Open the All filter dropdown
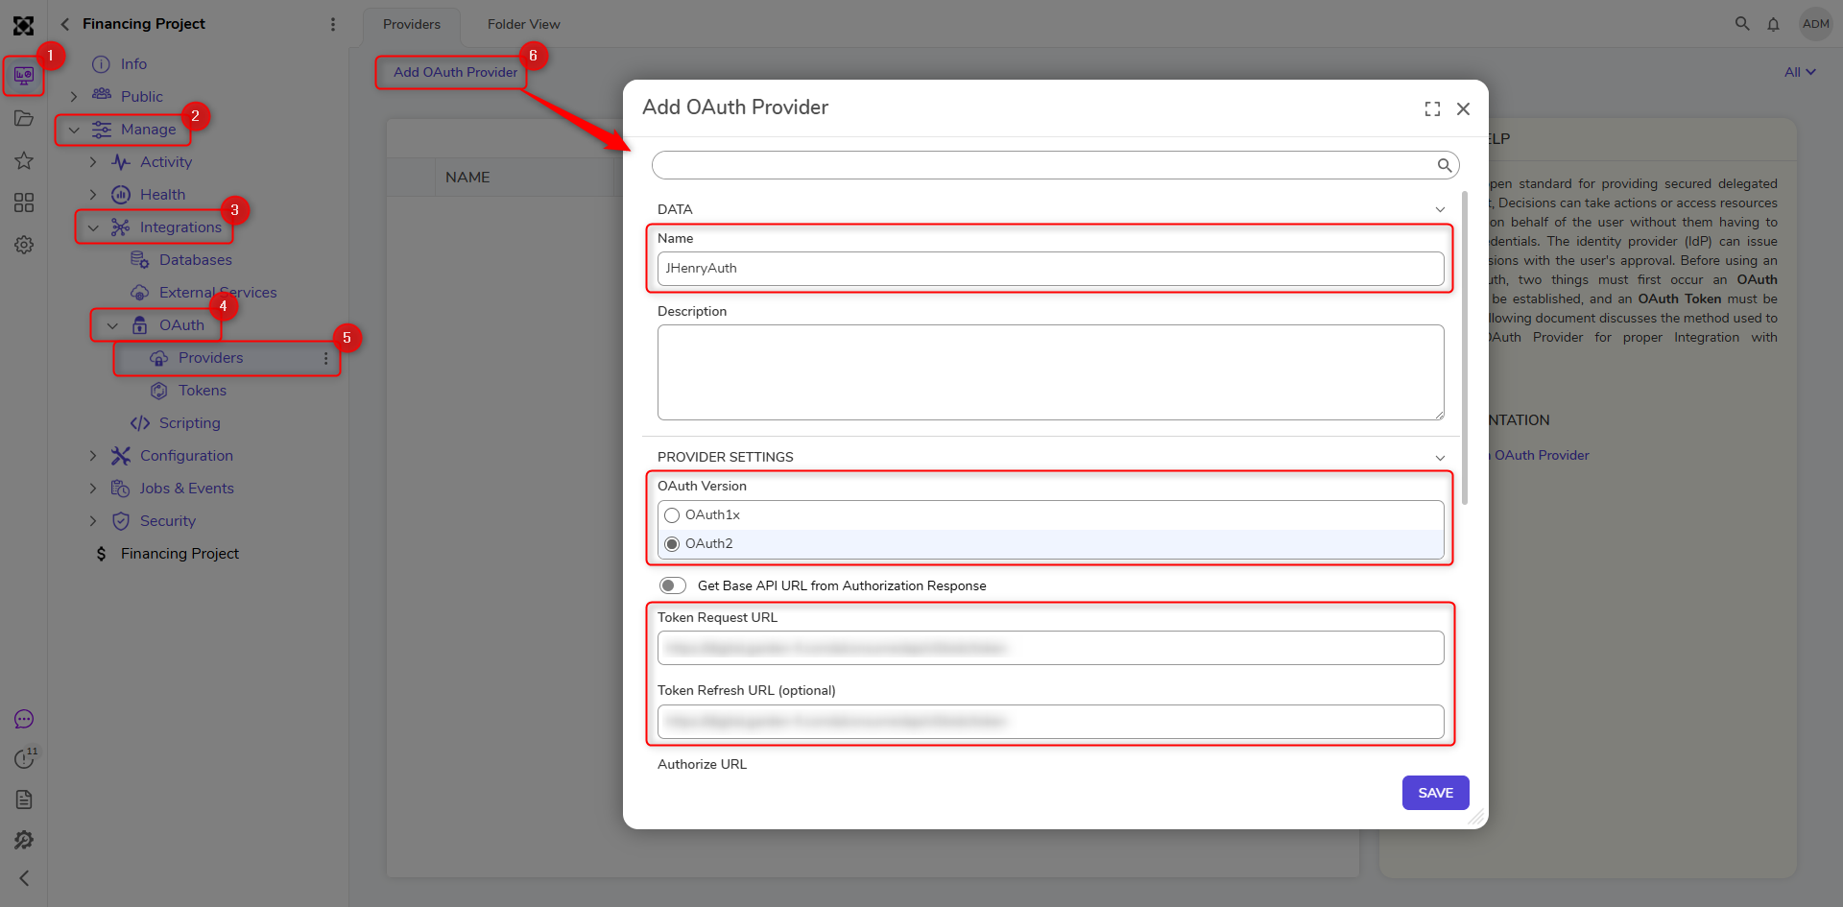 coord(1800,72)
